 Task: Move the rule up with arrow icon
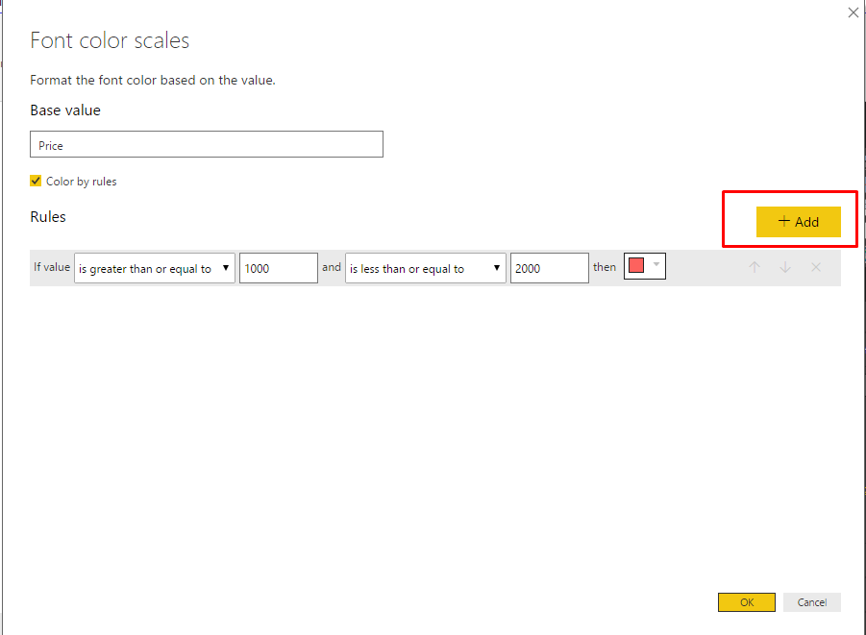755,267
